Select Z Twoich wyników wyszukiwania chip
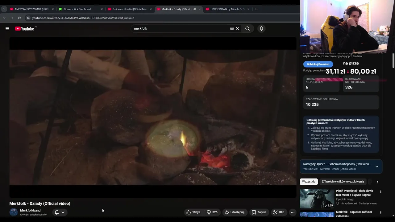Screen dimensions: 395x222 [x=343, y=182]
